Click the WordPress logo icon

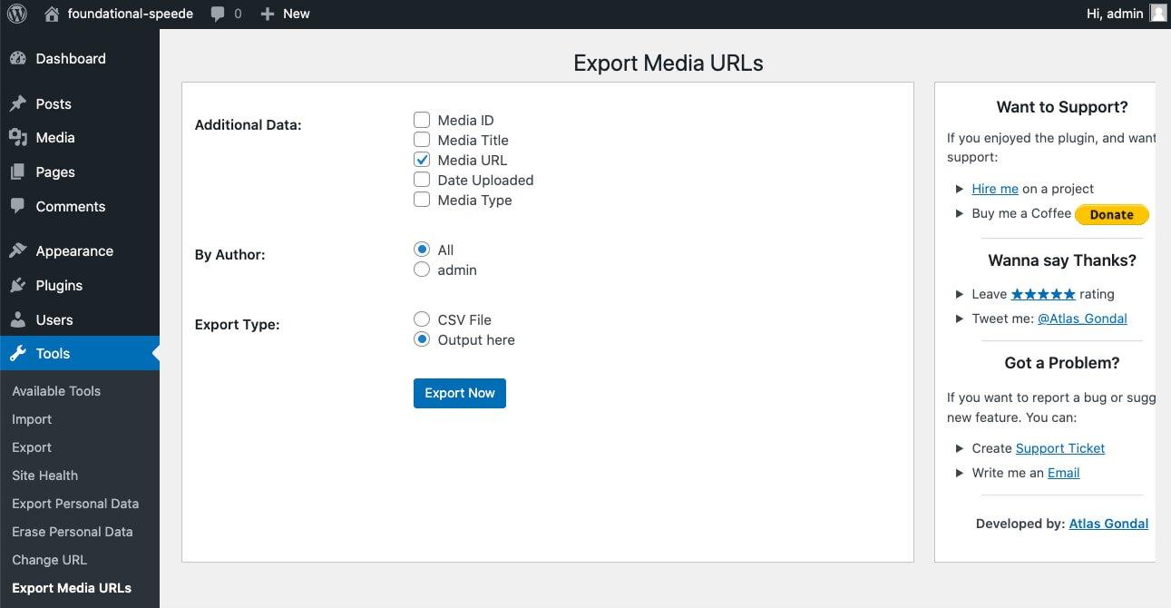click(16, 13)
